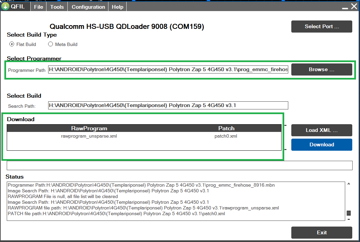Click the Search Path input field
The width and height of the screenshot is (360, 242).
click(x=168, y=105)
